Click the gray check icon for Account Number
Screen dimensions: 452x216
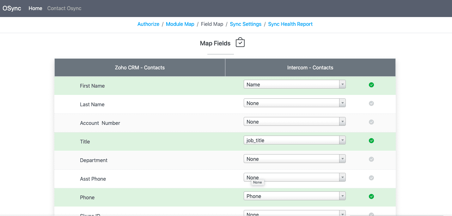[x=371, y=122]
